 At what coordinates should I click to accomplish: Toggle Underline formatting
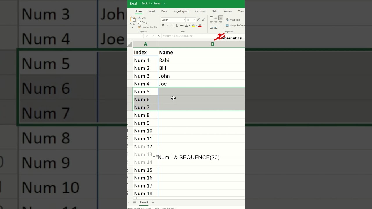[172, 25]
